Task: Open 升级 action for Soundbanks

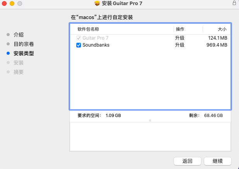Action: coord(180,45)
